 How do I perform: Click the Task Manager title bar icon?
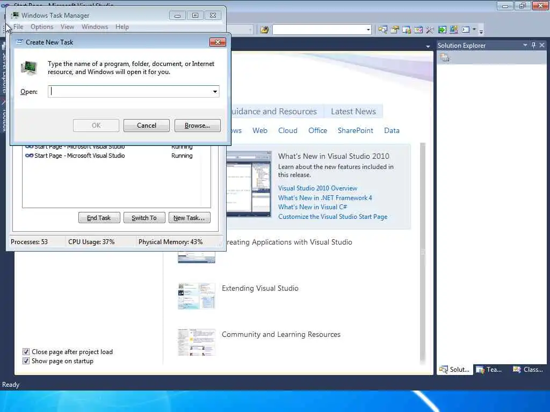[x=15, y=15]
